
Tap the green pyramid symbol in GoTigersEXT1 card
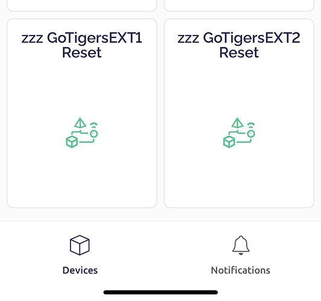coord(80,123)
